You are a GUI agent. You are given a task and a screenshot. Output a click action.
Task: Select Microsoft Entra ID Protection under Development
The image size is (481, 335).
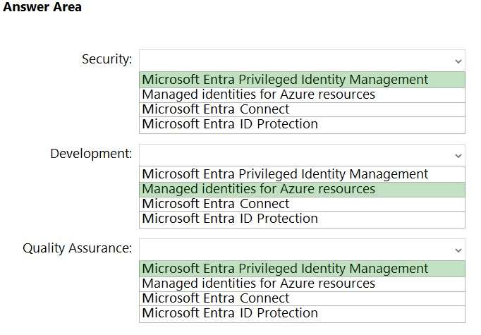point(229,219)
